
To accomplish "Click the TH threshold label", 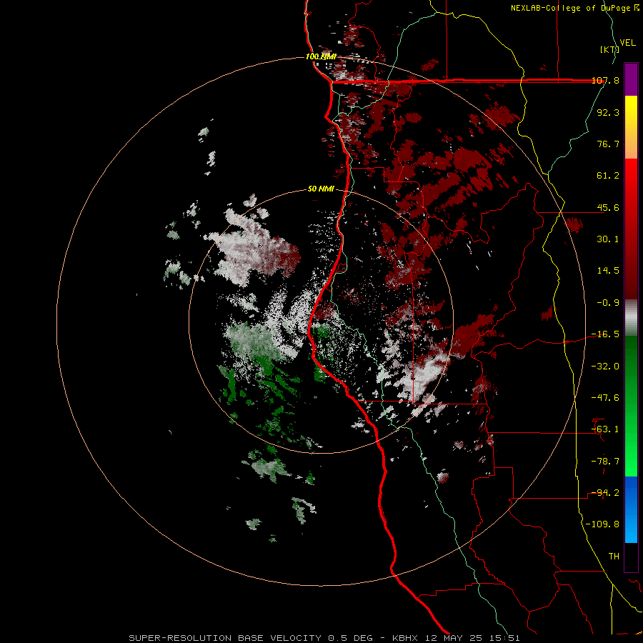I will [614, 557].
